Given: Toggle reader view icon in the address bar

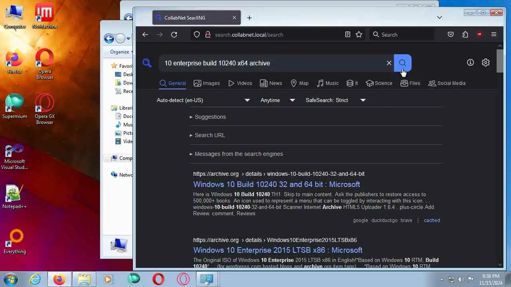Looking at the screenshot, I should (x=348, y=35).
